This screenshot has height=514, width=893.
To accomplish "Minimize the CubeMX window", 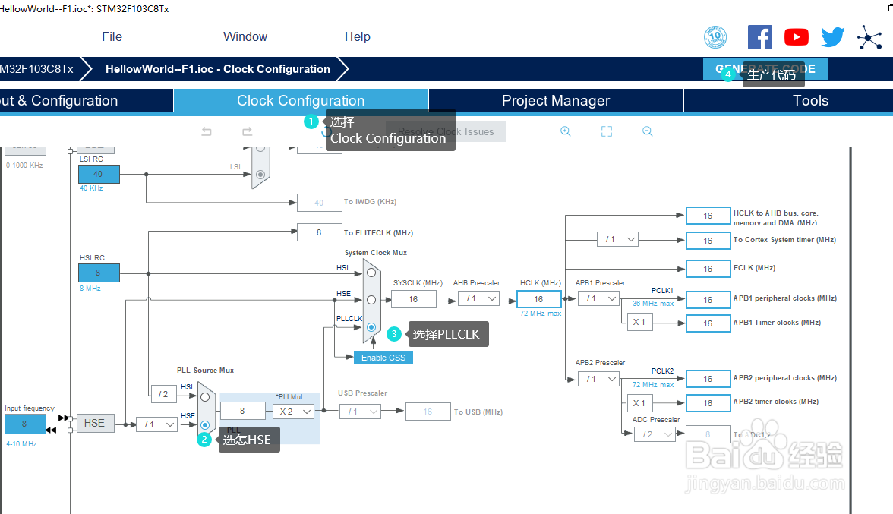I will [x=859, y=8].
